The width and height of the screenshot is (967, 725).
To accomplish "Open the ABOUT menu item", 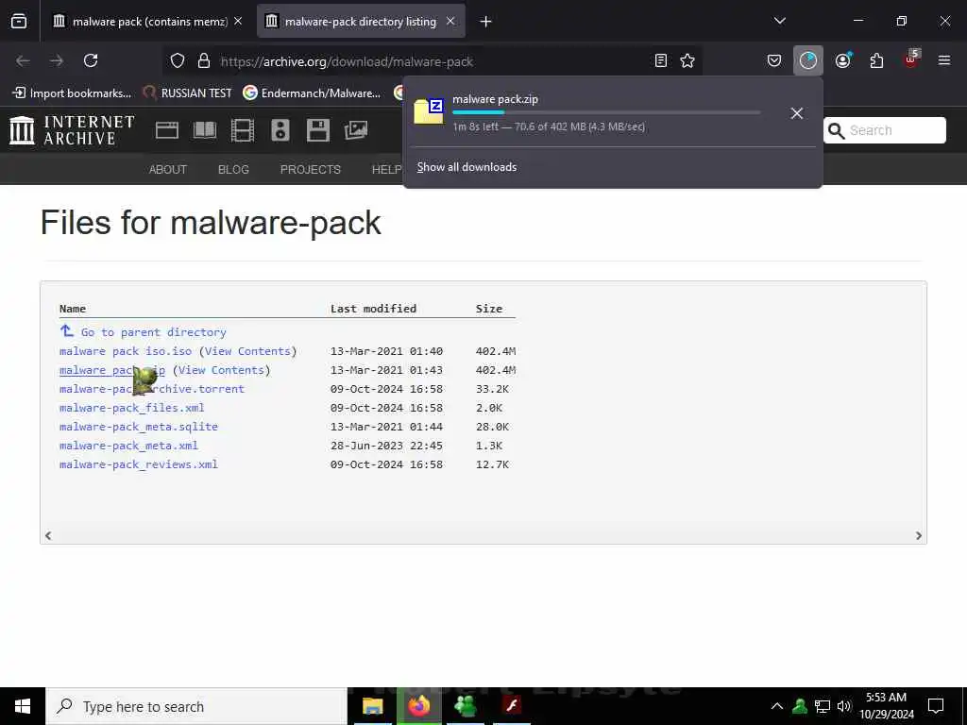I will pos(168,170).
